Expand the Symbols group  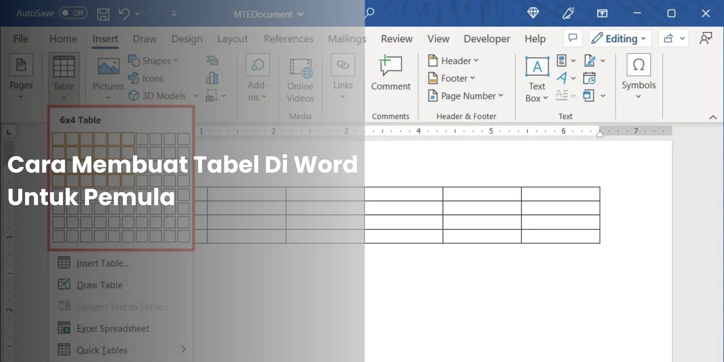[639, 77]
